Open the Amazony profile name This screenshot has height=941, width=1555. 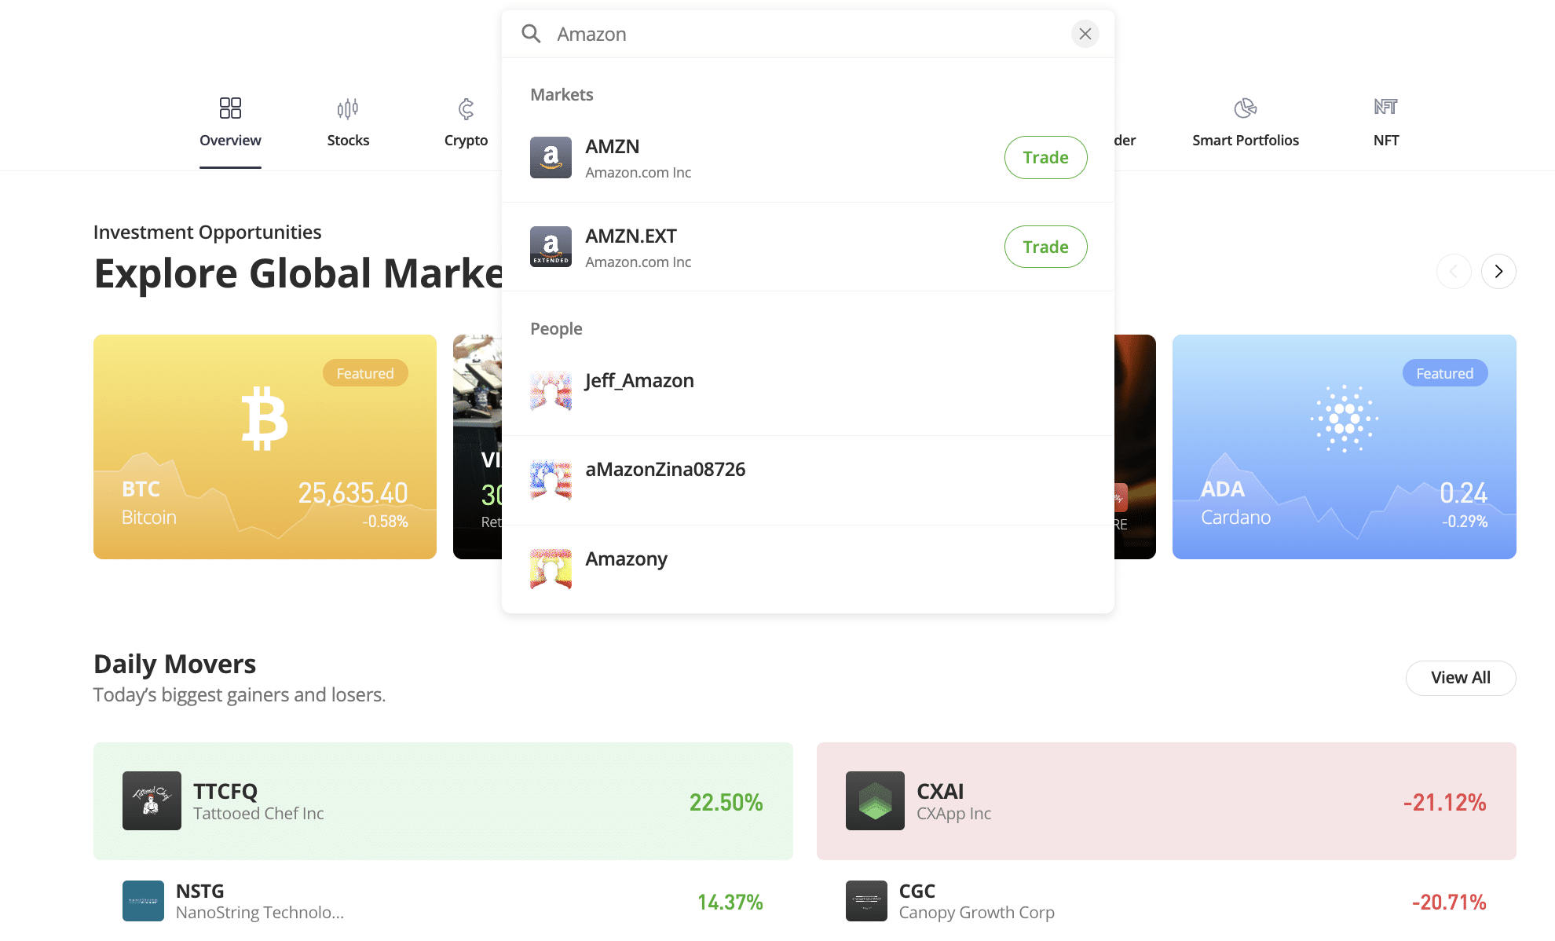(x=626, y=559)
